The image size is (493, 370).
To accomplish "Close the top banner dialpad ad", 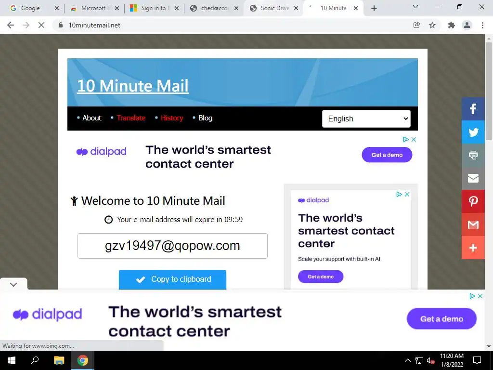I will point(414,139).
